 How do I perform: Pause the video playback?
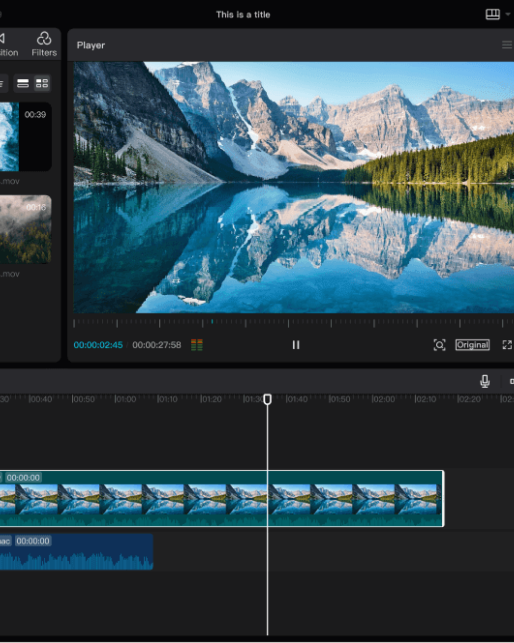(x=296, y=345)
